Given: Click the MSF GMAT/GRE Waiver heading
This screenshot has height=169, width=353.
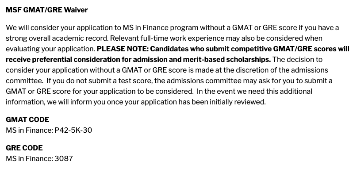Looking at the screenshot, I should point(46,10).
